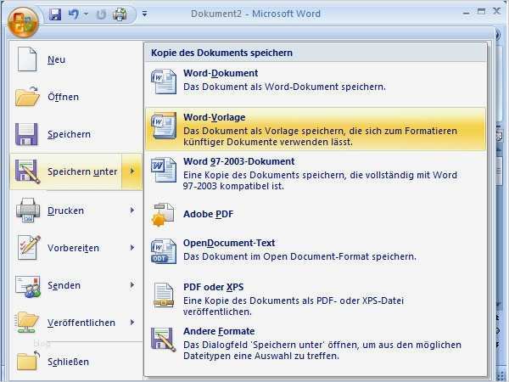Click the envelope people icon for Senden
This screenshot has height=382, width=509.
point(28,286)
